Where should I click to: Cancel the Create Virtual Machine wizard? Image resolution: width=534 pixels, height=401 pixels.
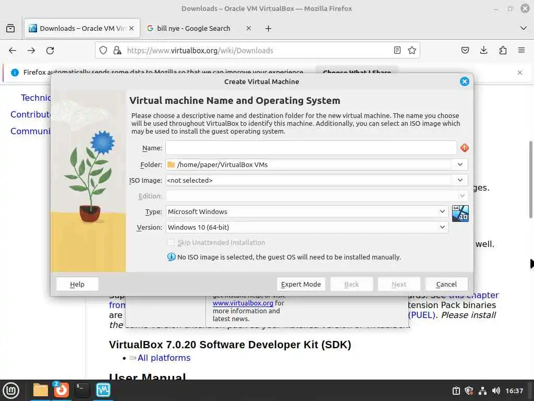click(x=446, y=284)
